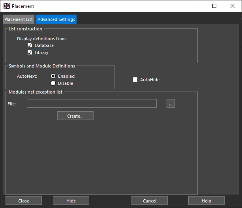Close the Placement window with the X
The height and width of the screenshot is (208, 242).
tap(233, 6)
